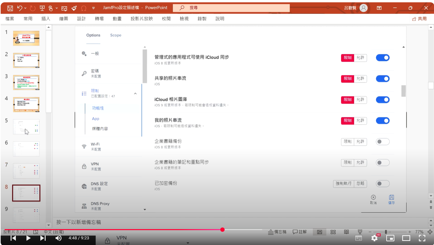Image resolution: width=434 pixels, height=245 pixels.
Task: Save the presentation using the floppy disk icon
Action: click(10, 8)
